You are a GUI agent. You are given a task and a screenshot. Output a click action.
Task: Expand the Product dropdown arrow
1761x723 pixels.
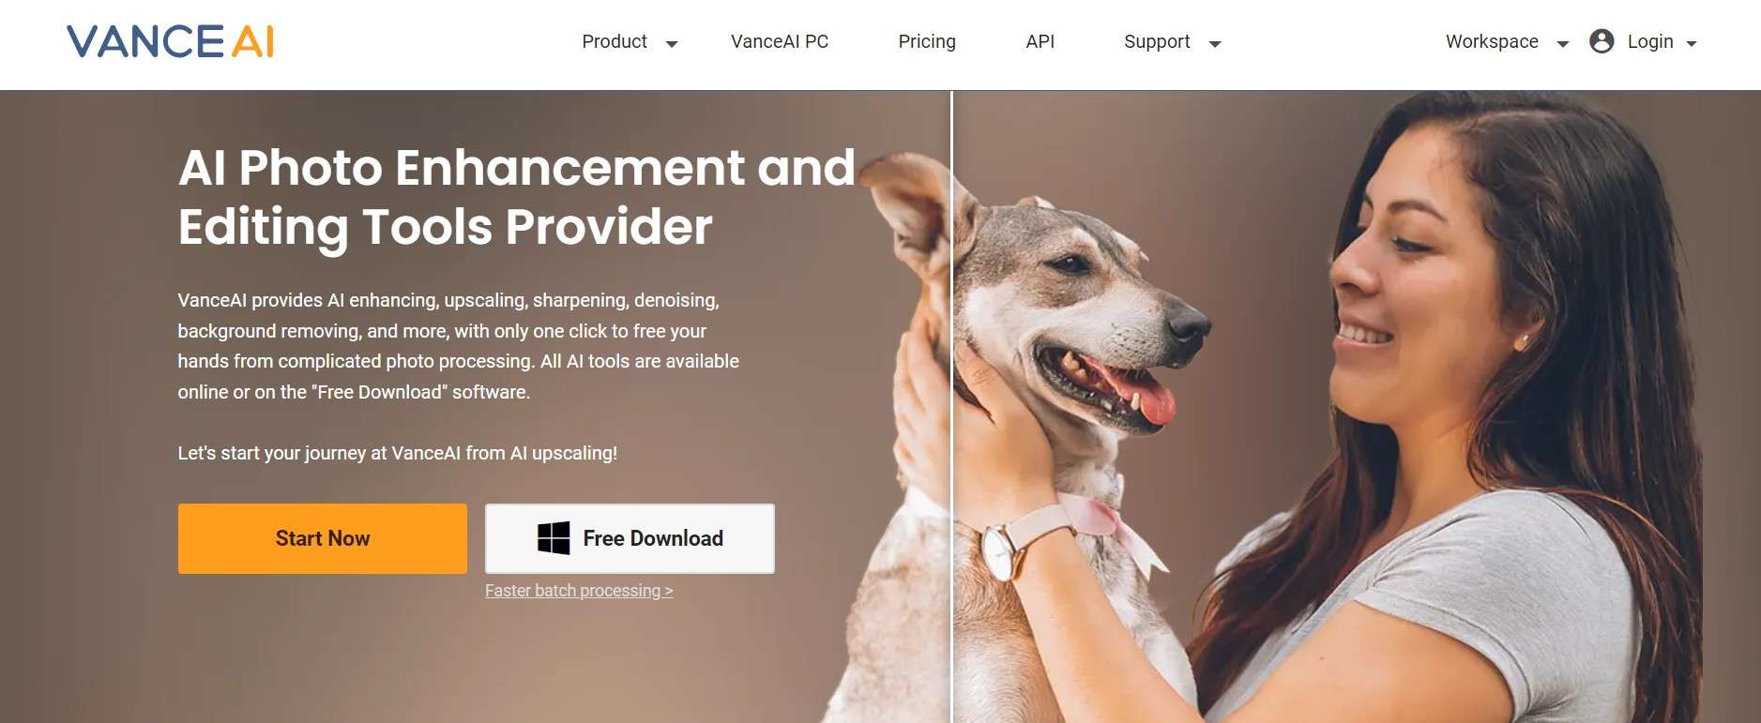pyautogui.click(x=672, y=44)
